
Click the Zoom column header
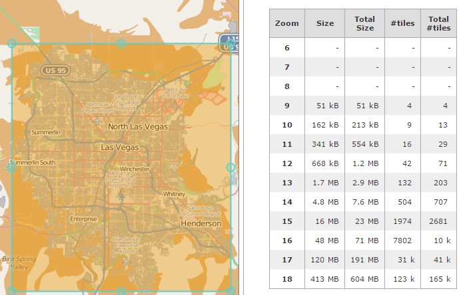[x=286, y=23]
